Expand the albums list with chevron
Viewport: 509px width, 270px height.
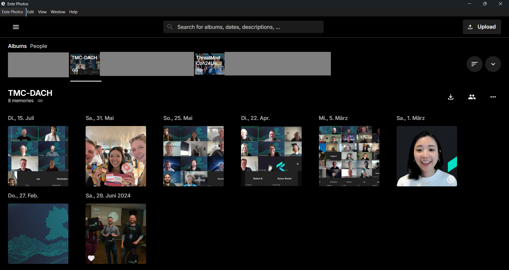[493, 64]
